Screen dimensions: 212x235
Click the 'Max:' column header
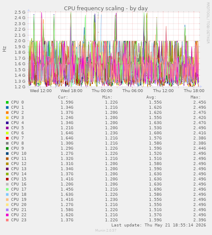[195, 97]
